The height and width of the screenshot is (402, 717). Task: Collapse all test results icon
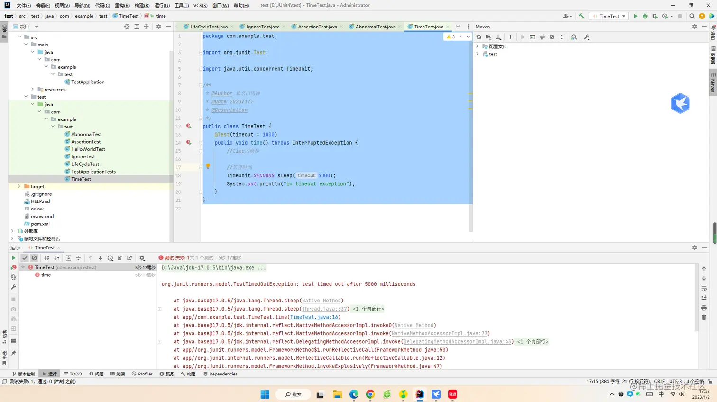[78, 258]
